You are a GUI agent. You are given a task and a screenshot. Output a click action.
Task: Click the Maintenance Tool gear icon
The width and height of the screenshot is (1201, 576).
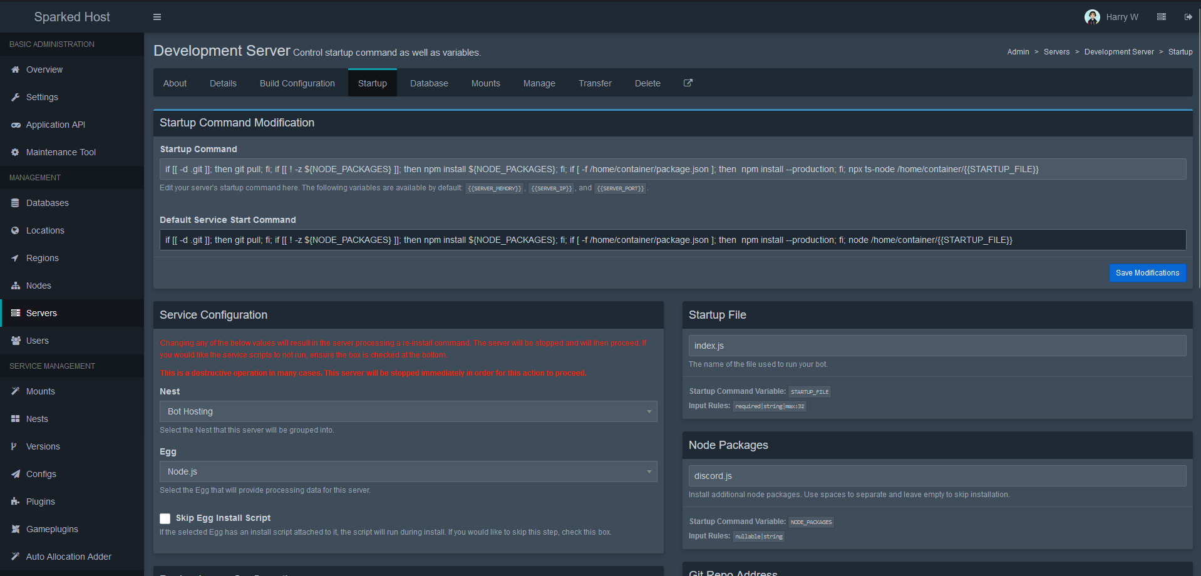[x=16, y=152]
